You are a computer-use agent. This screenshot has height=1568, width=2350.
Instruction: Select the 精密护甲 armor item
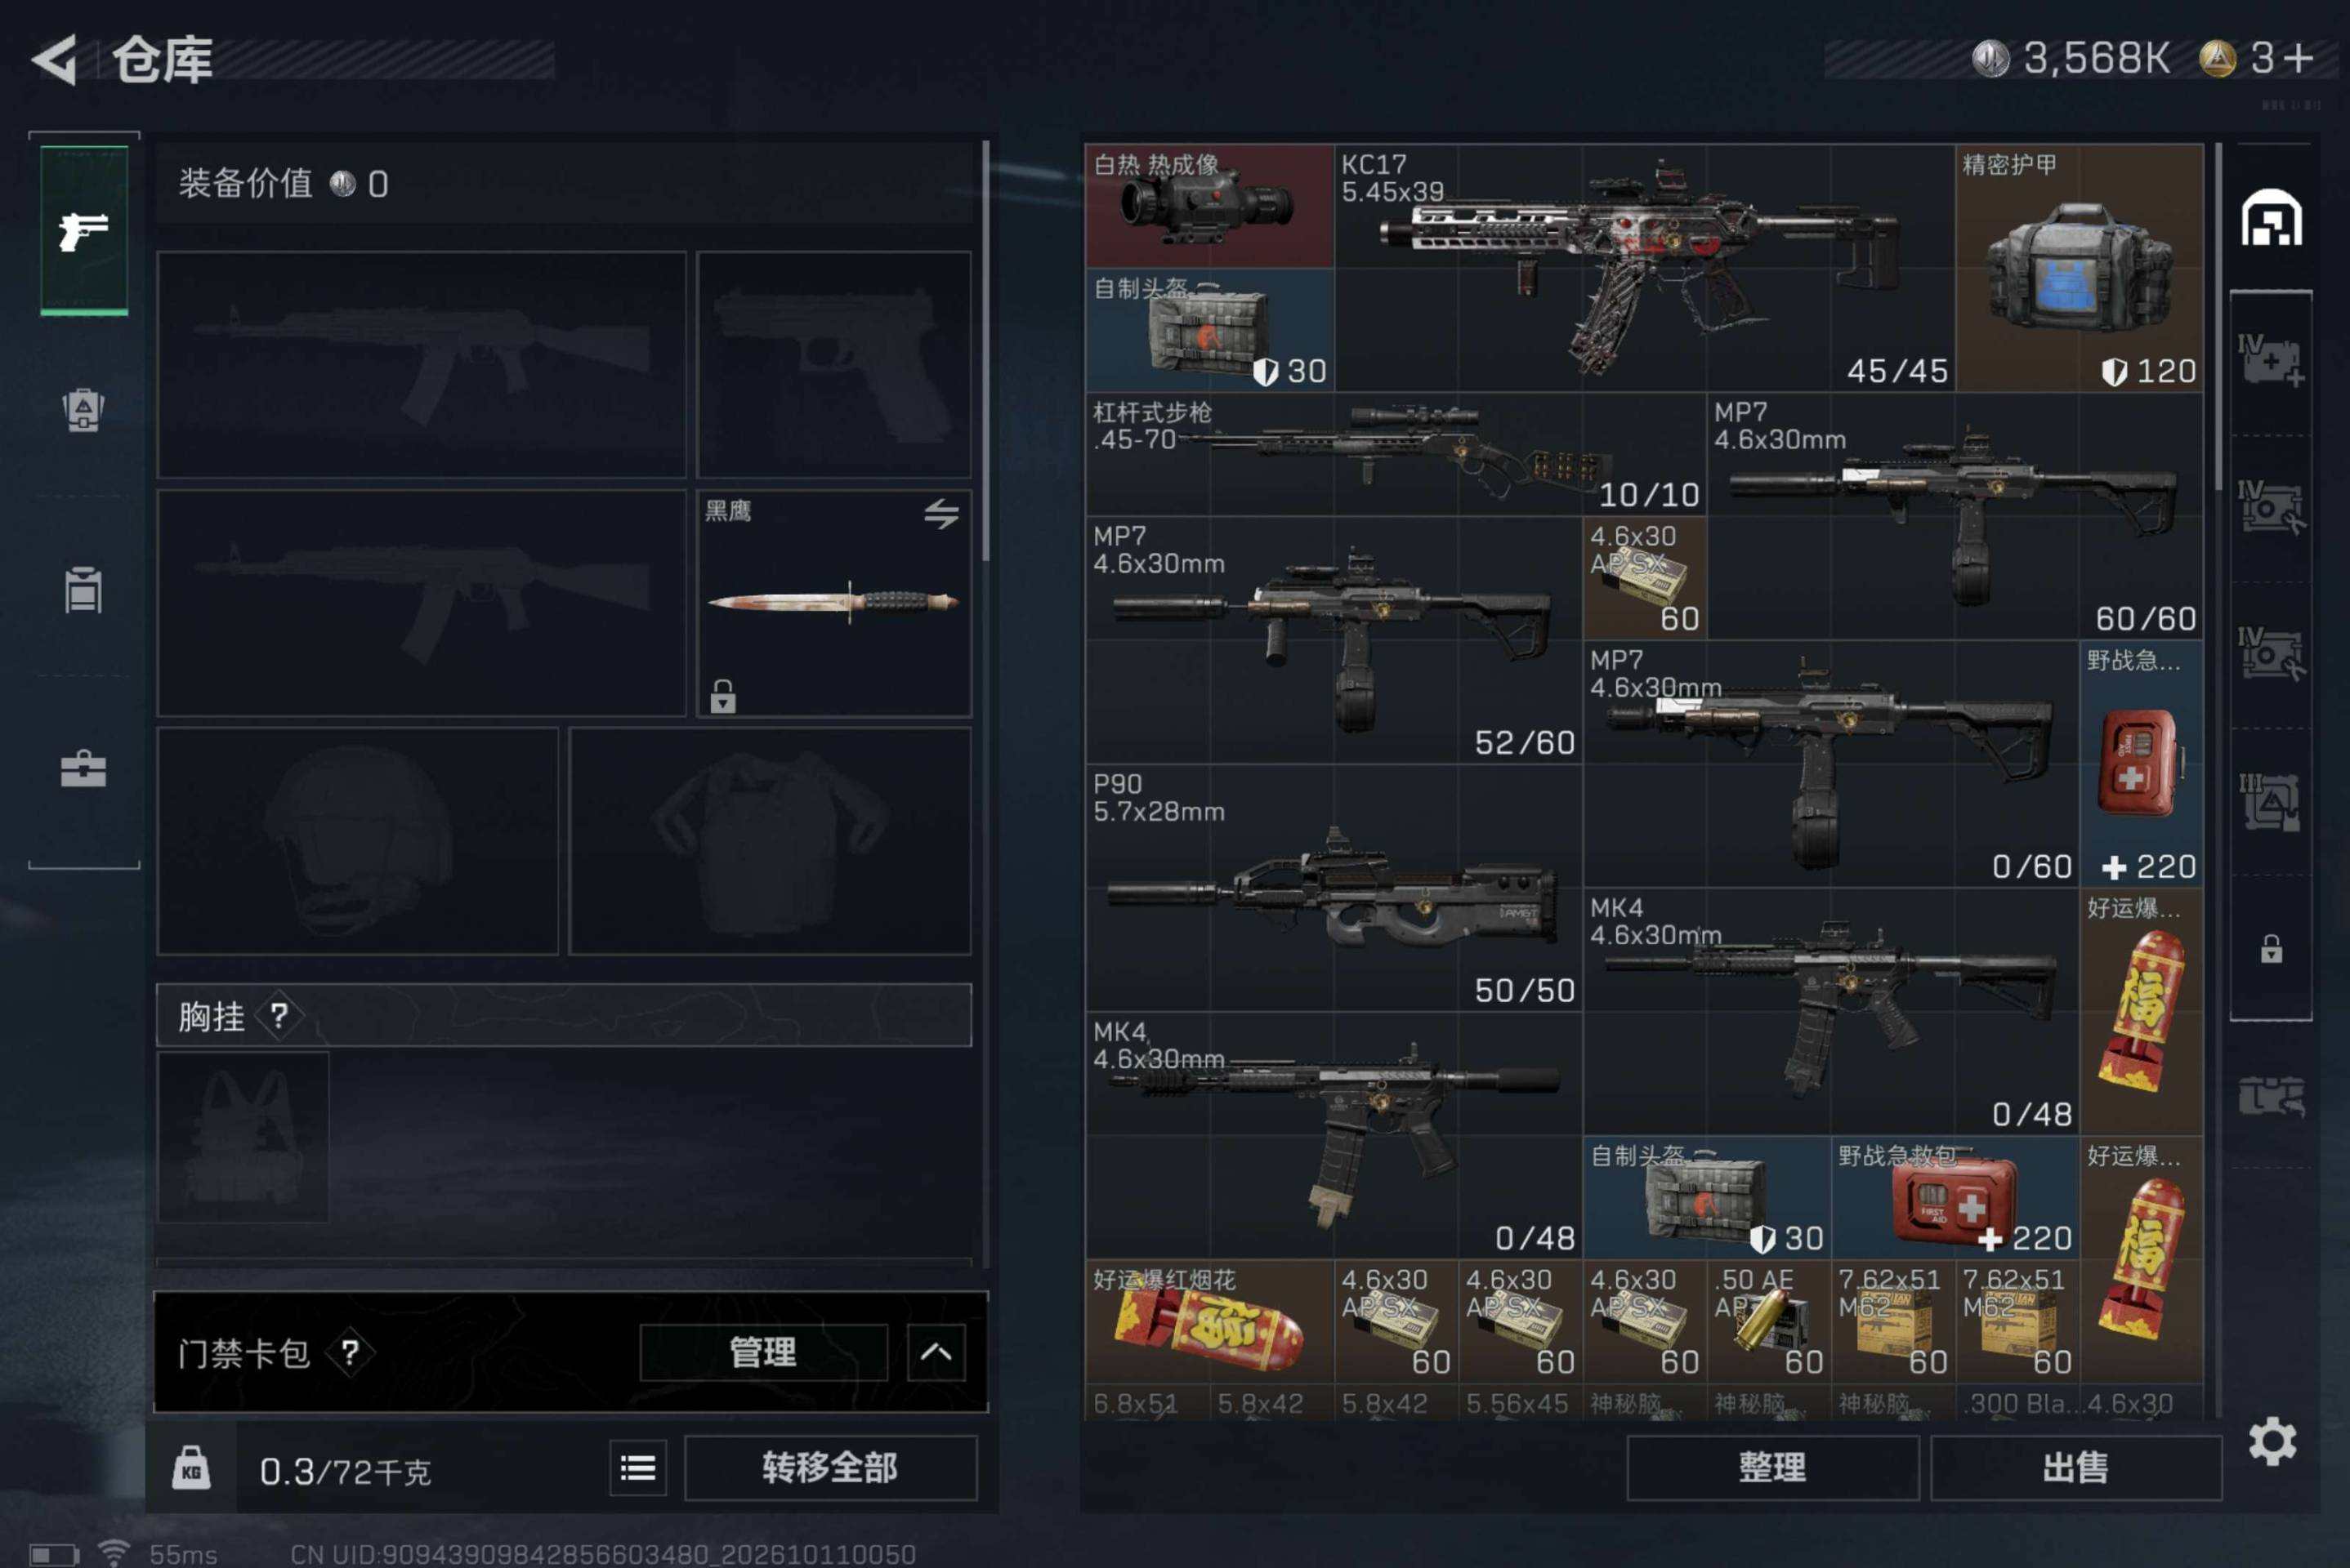[2080, 268]
